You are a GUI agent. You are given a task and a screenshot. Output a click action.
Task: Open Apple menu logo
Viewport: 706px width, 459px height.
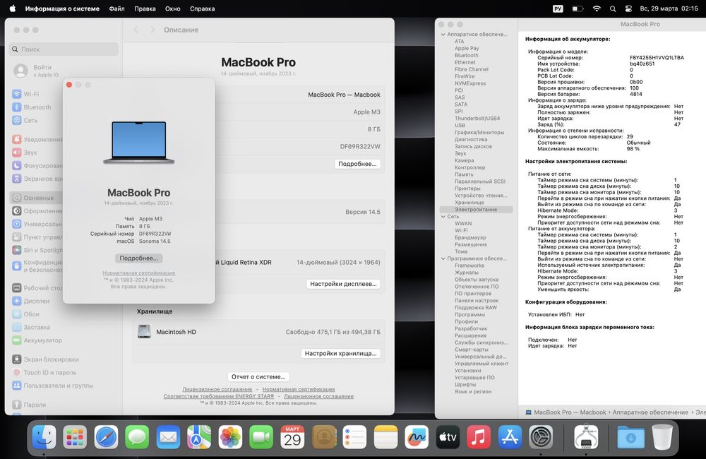click(x=13, y=8)
